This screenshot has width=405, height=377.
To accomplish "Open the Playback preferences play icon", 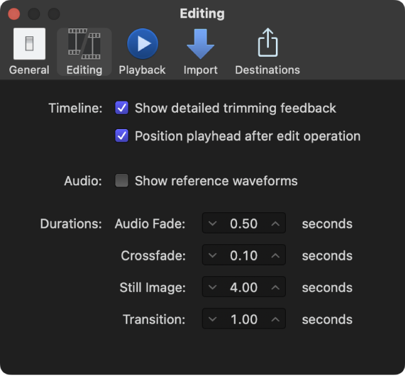I will click(142, 44).
